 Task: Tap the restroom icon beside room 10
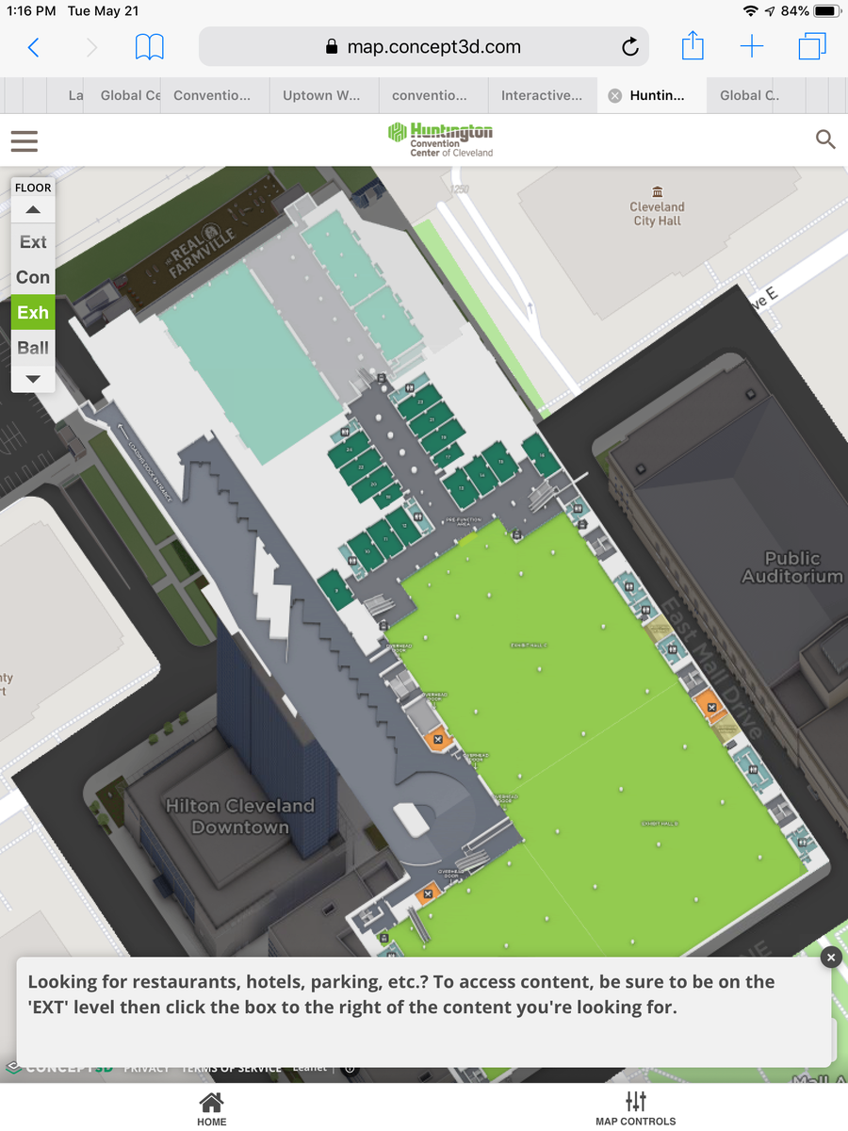pos(351,560)
